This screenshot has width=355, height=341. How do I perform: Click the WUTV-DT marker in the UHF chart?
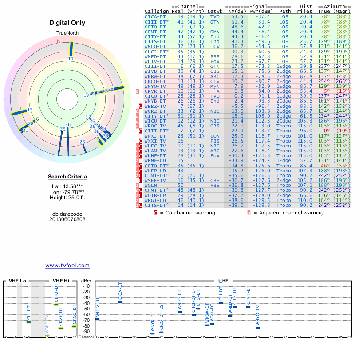coord(97,319)
